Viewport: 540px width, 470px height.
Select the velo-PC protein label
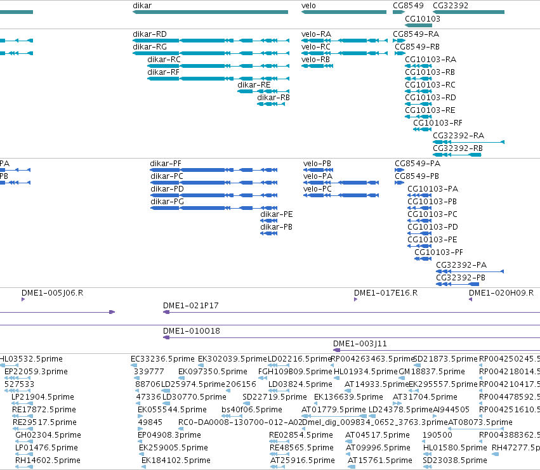pyautogui.click(x=317, y=190)
